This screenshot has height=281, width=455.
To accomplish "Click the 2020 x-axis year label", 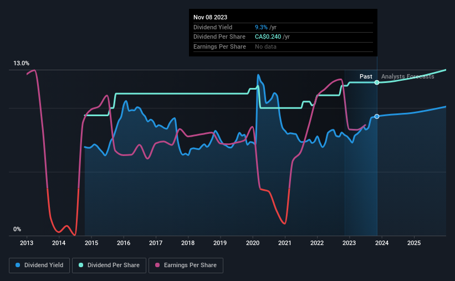I will (253, 243).
